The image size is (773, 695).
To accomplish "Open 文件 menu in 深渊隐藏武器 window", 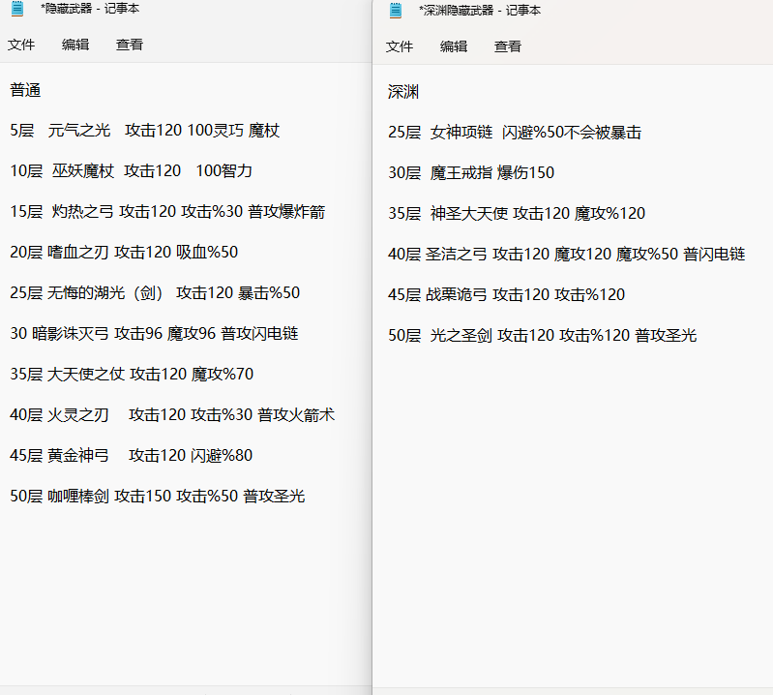I will [x=400, y=46].
